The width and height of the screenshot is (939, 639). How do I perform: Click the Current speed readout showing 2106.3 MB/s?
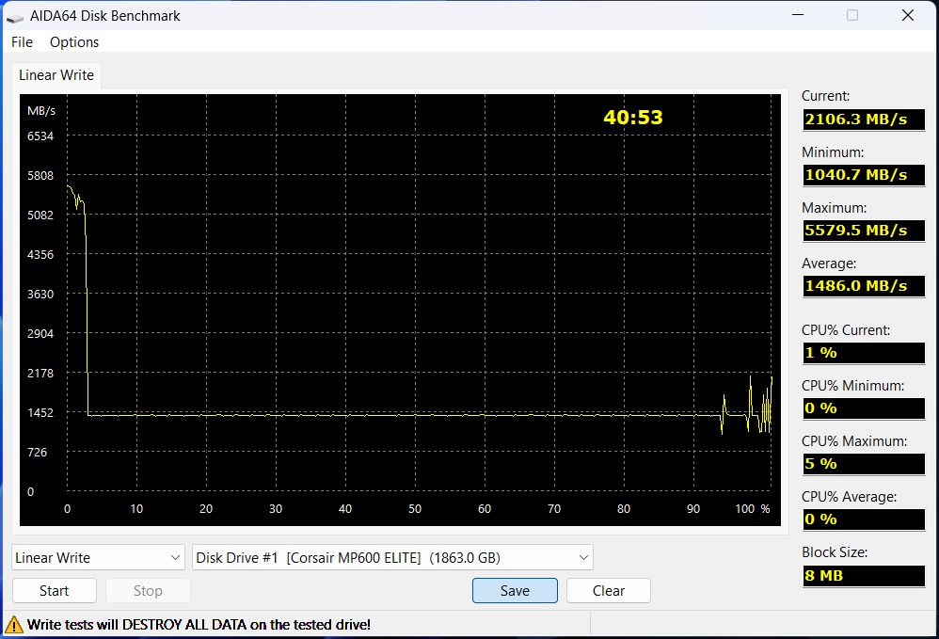click(863, 120)
